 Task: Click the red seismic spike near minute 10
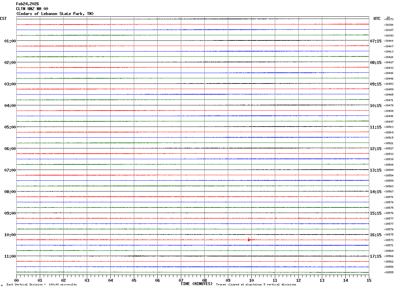pos(249,239)
